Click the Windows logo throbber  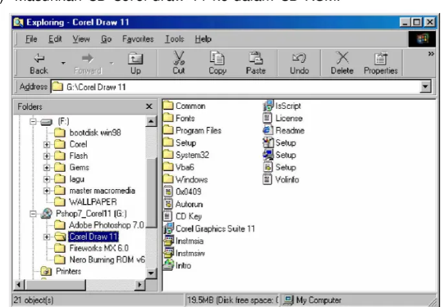(x=423, y=39)
